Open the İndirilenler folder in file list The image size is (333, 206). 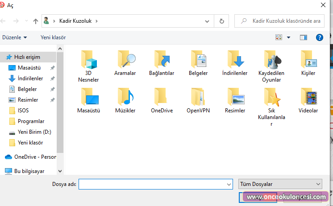[x=235, y=60]
